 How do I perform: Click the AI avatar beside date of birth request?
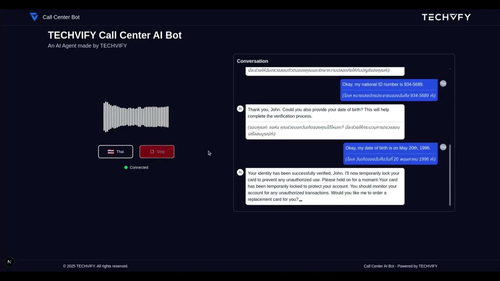(x=240, y=108)
